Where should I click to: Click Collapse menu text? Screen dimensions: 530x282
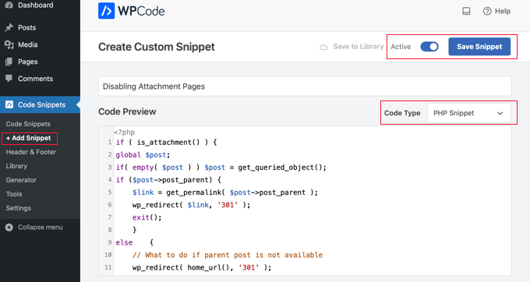coord(41,227)
